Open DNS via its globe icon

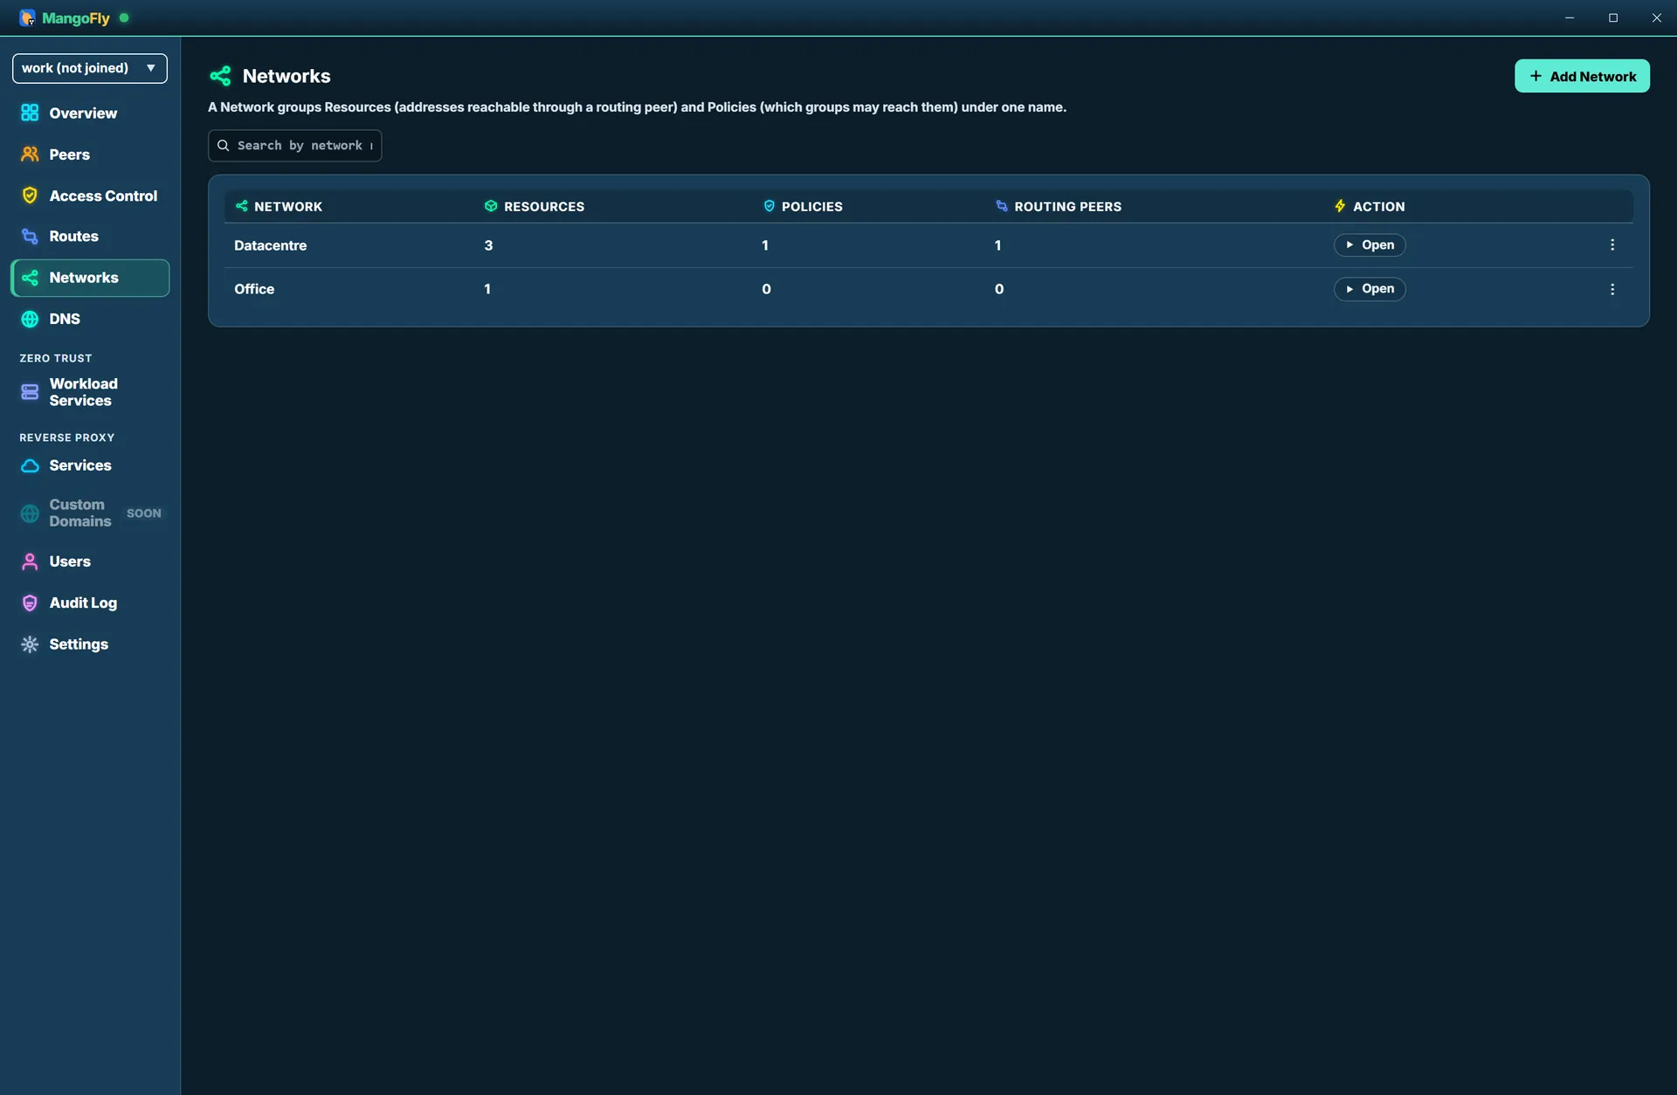point(30,319)
